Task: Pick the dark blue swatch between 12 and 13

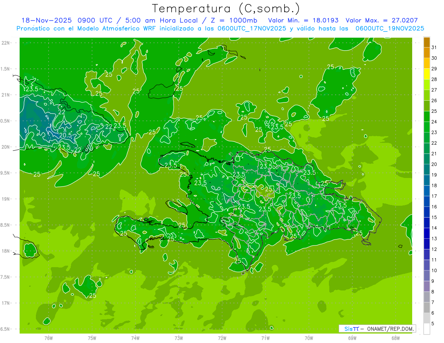Action: tap(427, 244)
